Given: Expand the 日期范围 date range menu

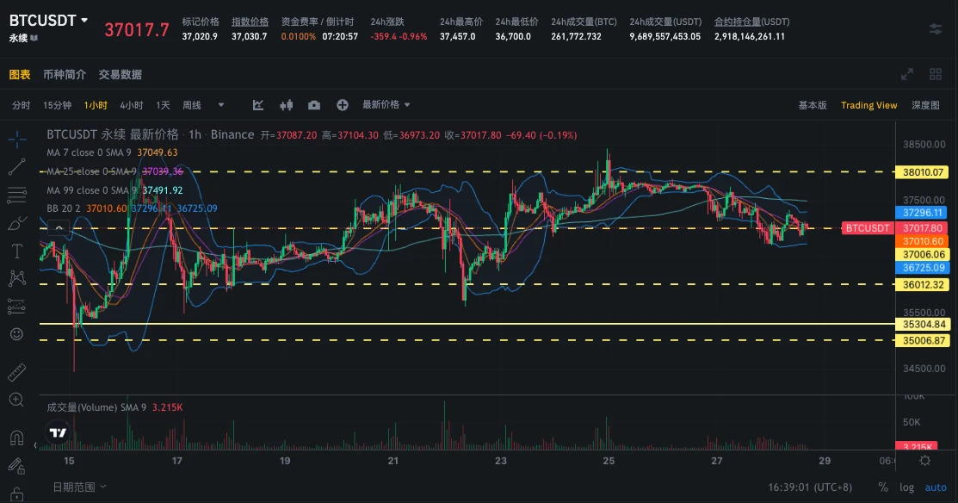Looking at the screenshot, I should [80, 487].
